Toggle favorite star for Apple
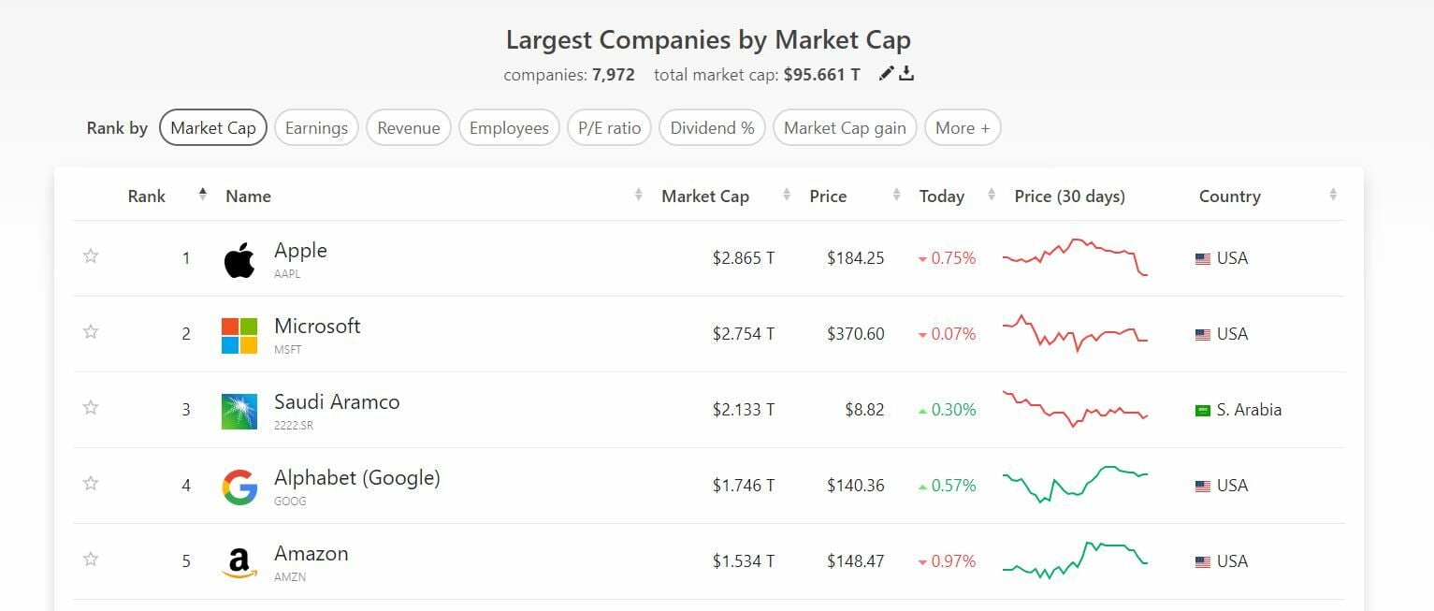This screenshot has width=1434, height=611. [x=91, y=256]
